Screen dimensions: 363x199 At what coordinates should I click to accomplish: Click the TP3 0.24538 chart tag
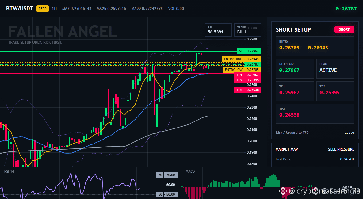coord(248,90)
